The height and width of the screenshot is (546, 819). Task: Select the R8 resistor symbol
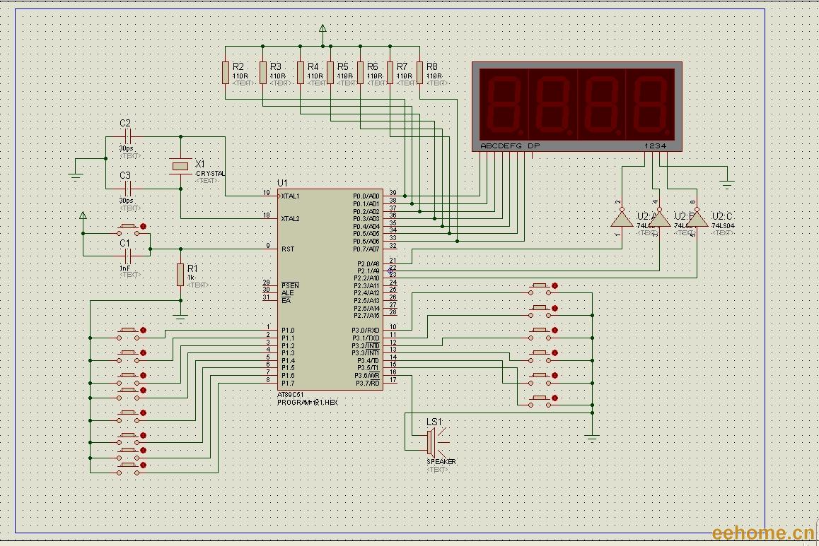(x=420, y=73)
